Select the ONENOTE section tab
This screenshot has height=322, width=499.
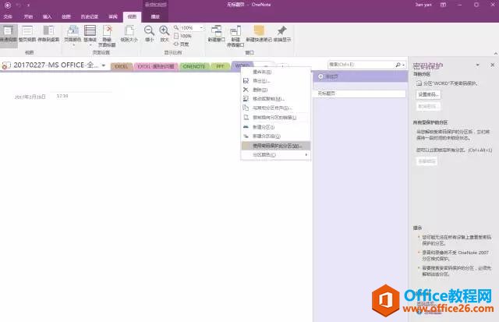point(194,66)
